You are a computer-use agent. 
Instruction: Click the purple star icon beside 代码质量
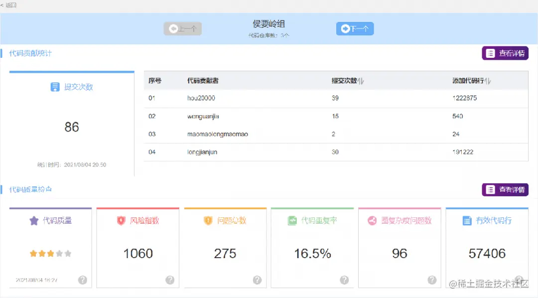(34, 220)
